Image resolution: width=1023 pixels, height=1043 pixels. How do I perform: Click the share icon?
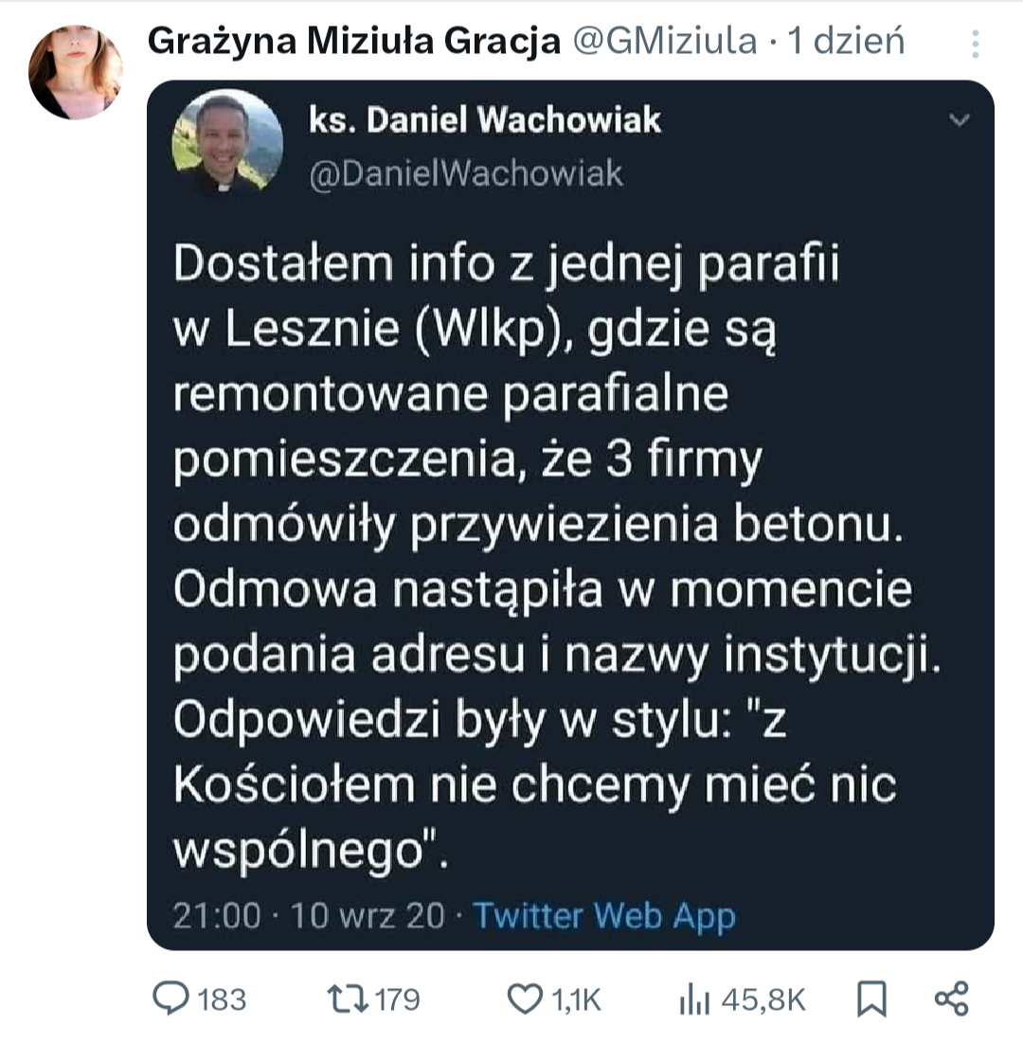click(951, 998)
